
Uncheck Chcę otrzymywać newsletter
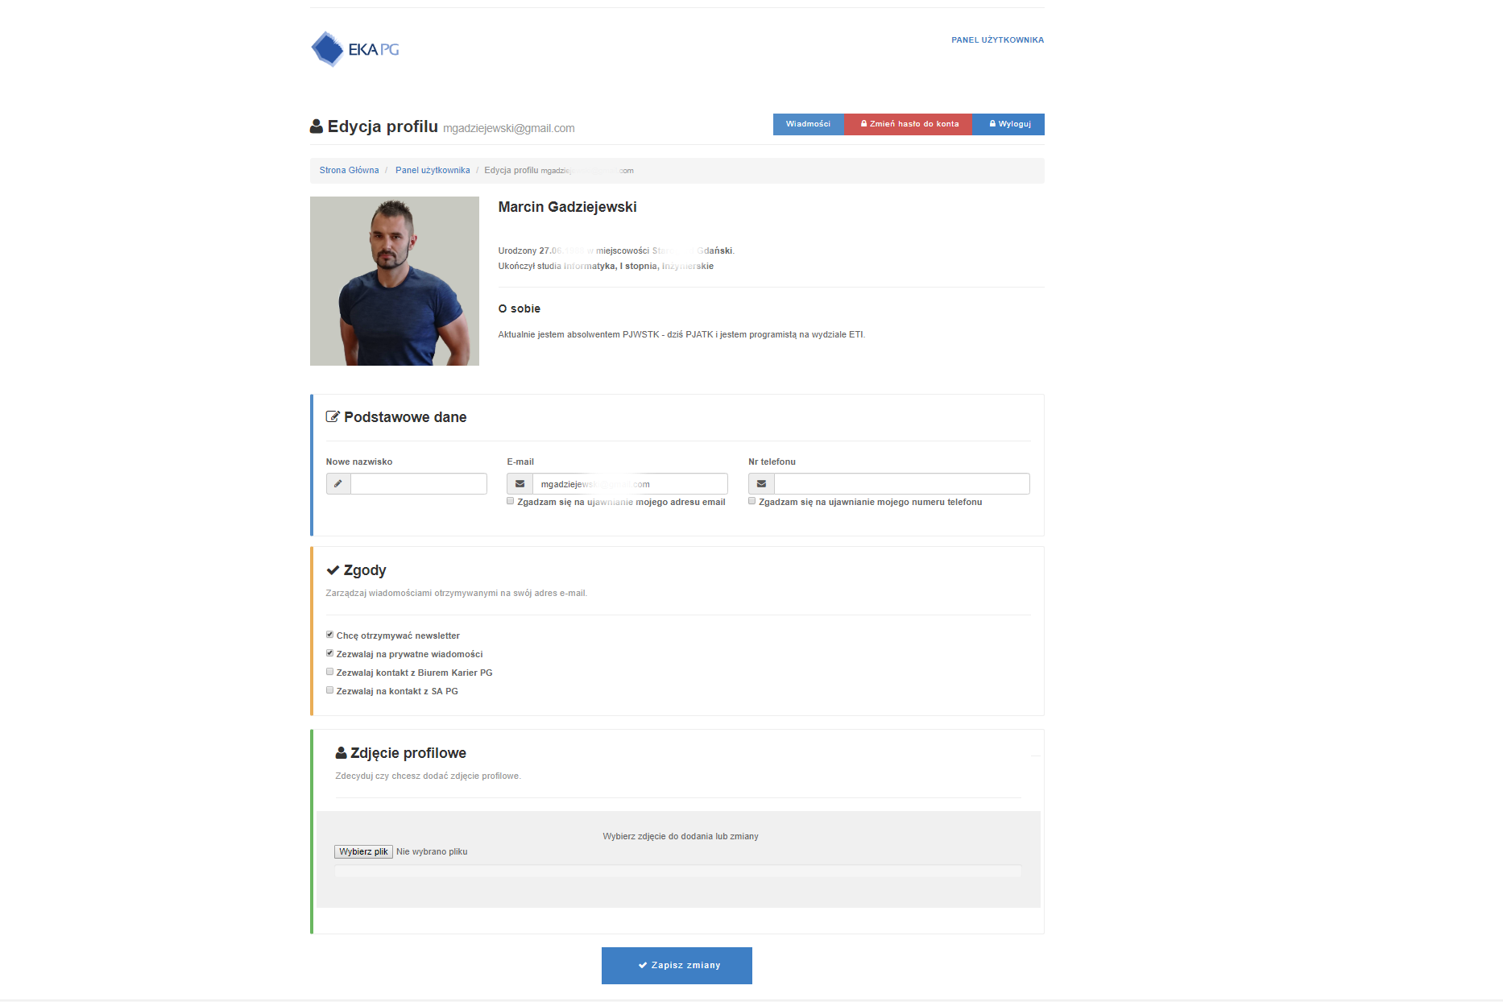click(330, 635)
